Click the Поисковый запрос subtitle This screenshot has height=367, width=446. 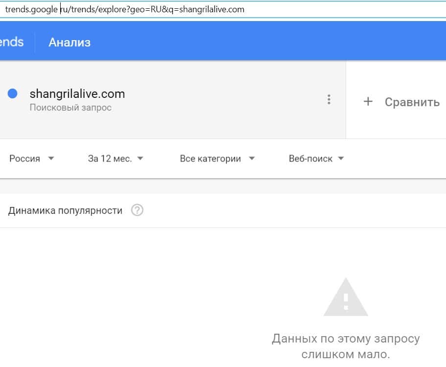70,107
